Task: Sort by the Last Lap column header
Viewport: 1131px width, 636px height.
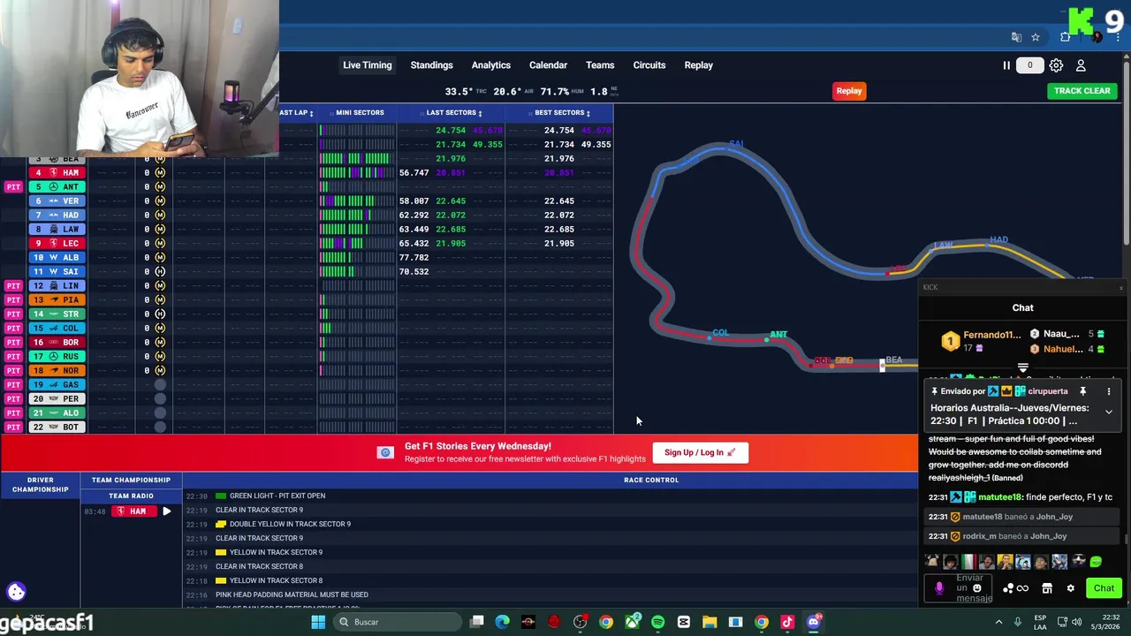Action: tap(296, 112)
